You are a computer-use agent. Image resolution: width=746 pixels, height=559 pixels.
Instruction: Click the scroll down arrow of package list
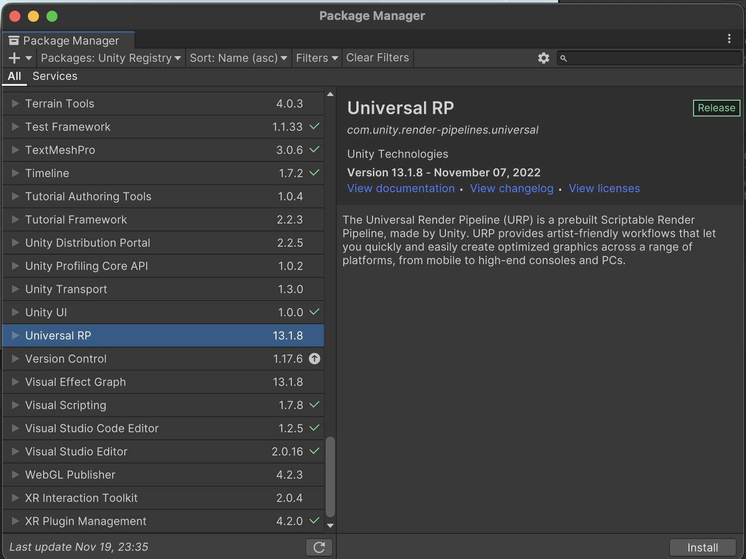pyautogui.click(x=330, y=526)
